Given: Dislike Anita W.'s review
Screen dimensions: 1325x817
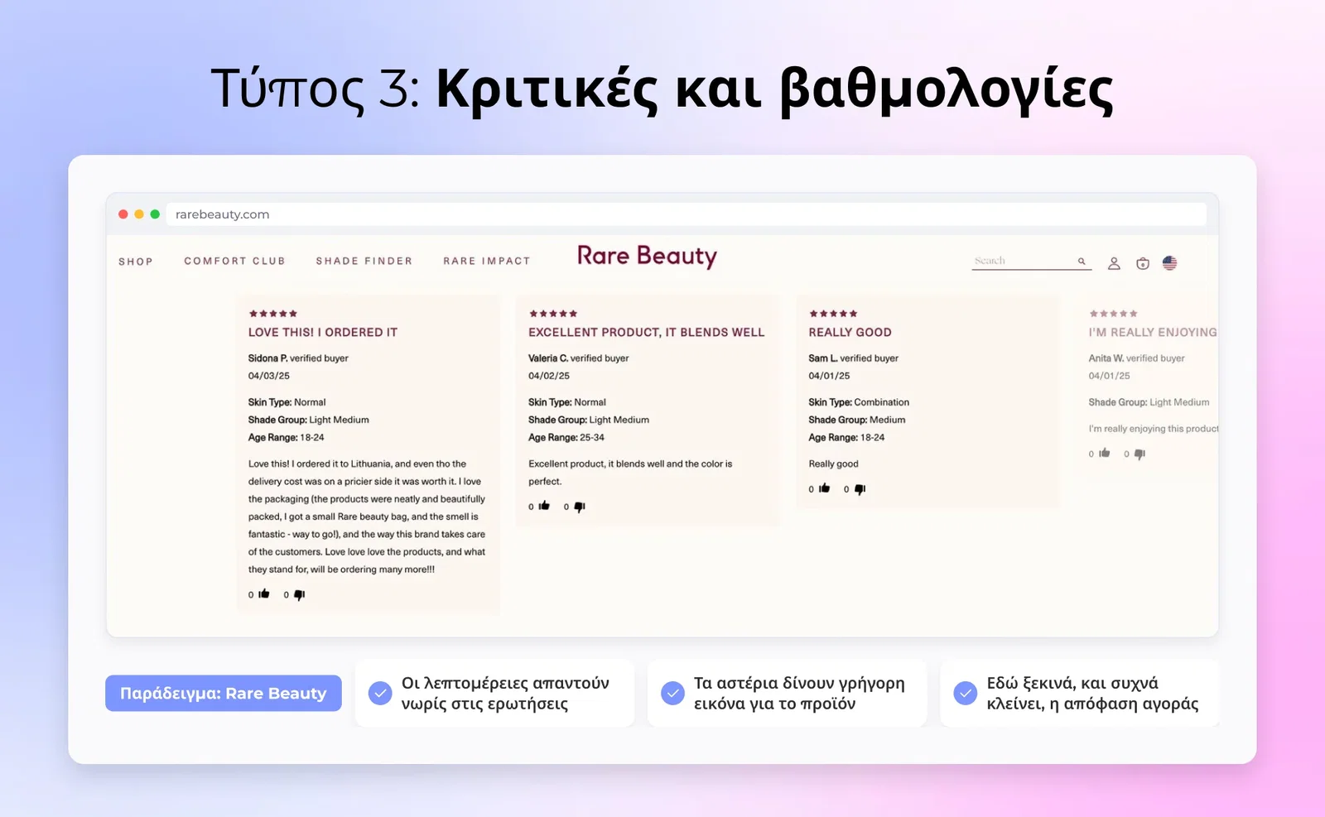Looking at the screenshot, I should pos(1139,454).
